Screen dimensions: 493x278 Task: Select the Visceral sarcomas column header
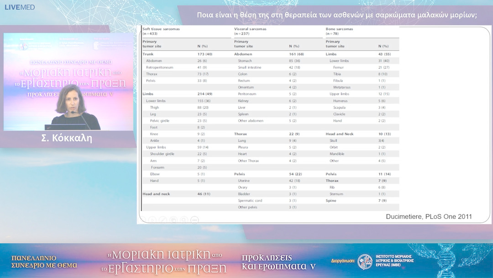(250, 31)
